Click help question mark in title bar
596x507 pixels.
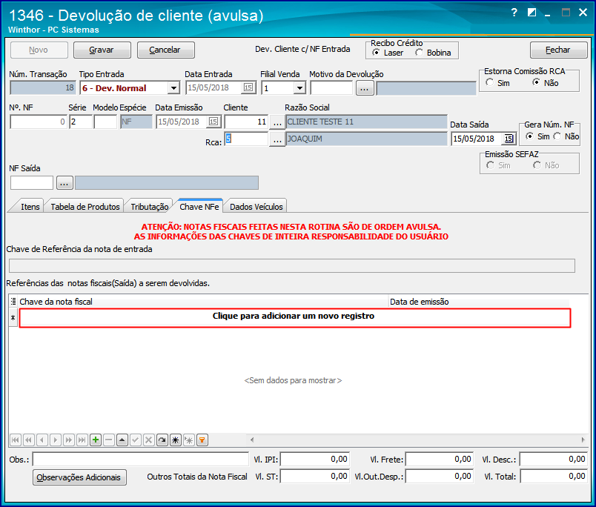[514, 13]
